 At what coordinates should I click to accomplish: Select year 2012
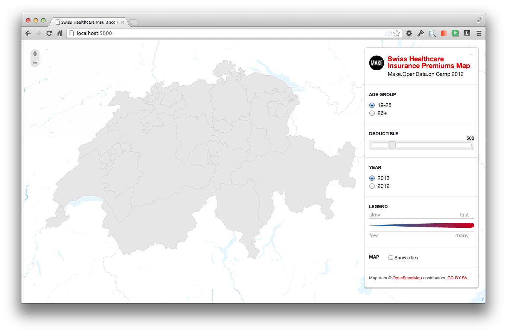pyautogui.click(x=372, y=186)
